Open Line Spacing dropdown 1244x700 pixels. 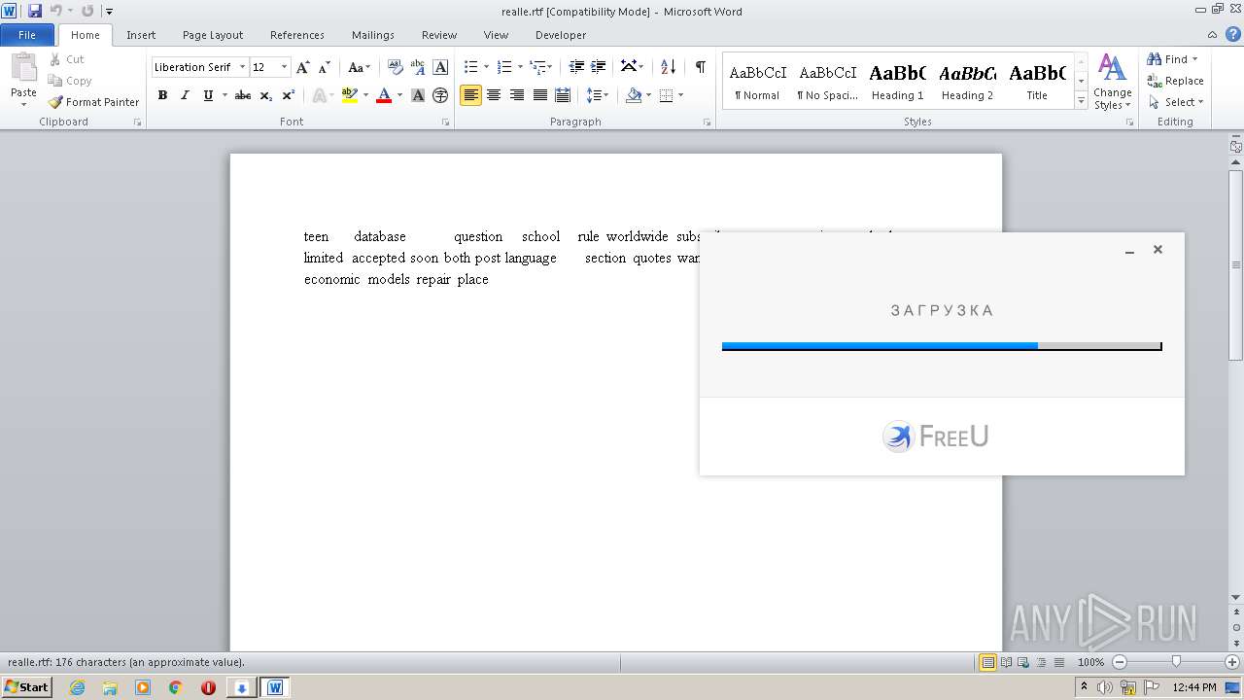[x=598, y=95]
